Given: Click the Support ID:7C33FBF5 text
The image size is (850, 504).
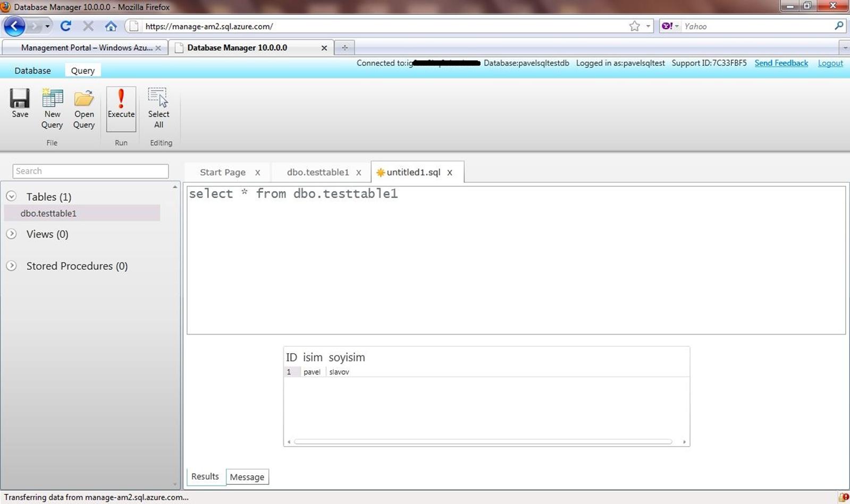Looking at the screenshot, I should [x=709, y=63].
